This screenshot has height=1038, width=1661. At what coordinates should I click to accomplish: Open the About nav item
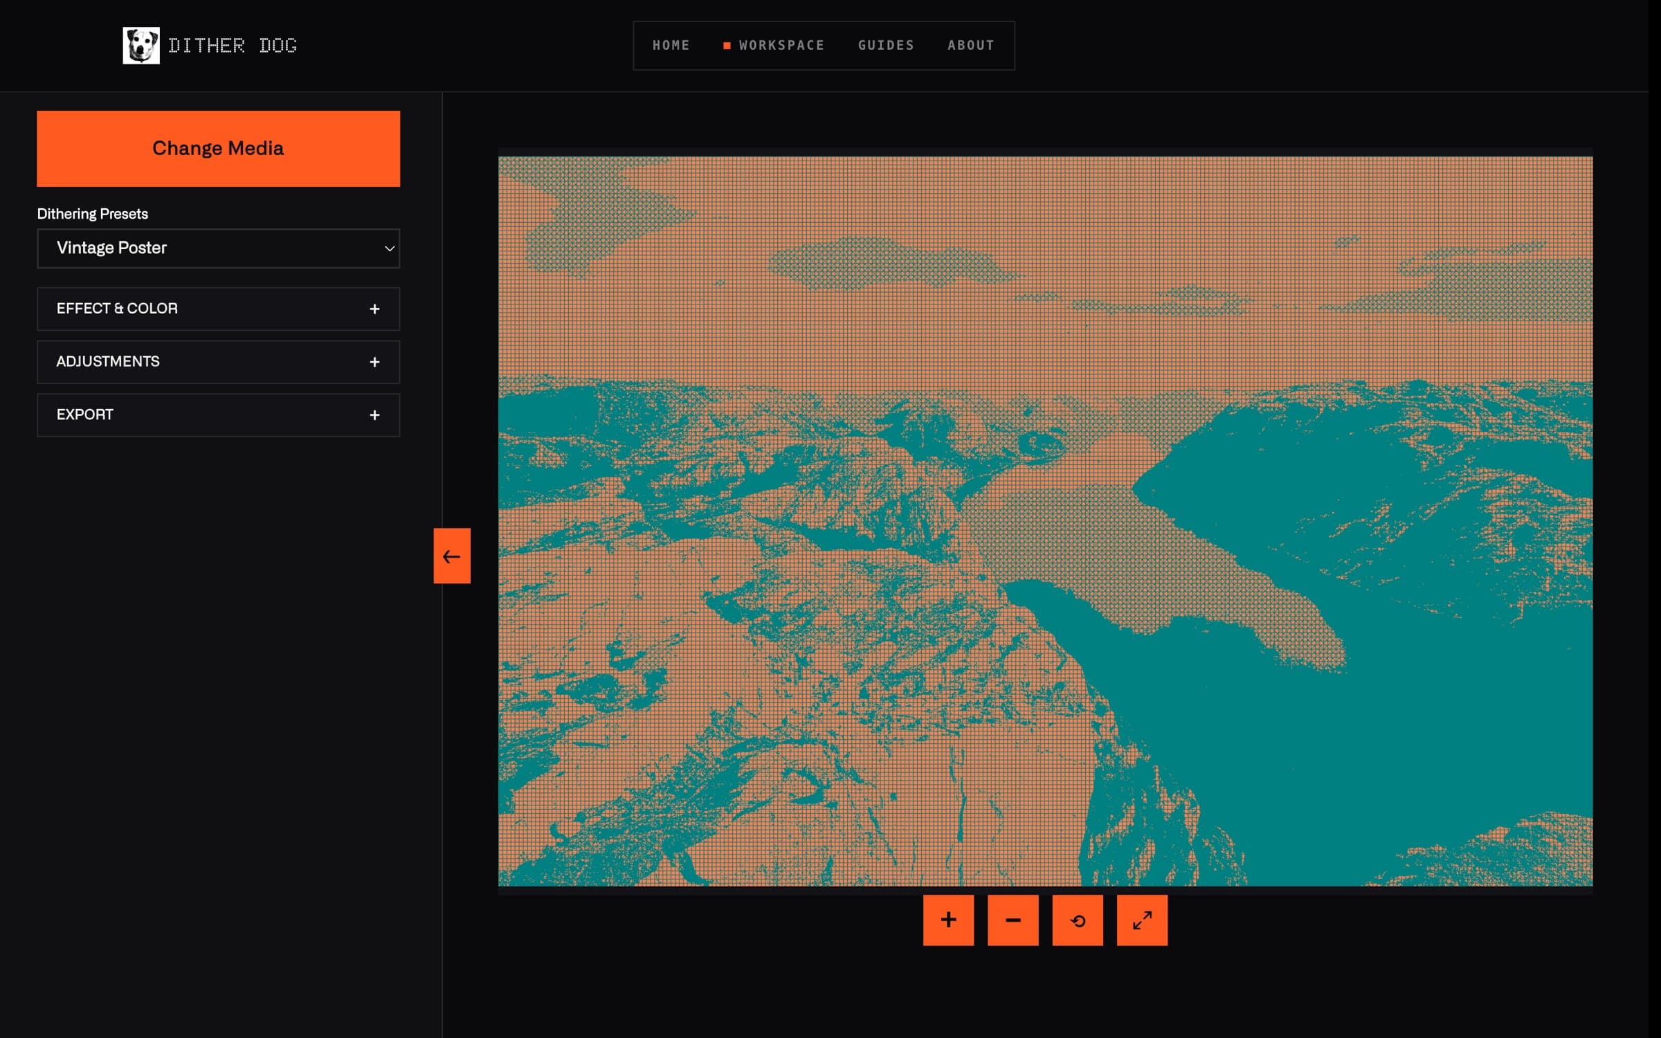point(970,46)
